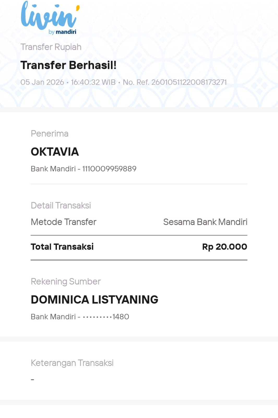This screenshot has width=278, height=418.
Task: Click the recipient account number 1110009959889
Action: click(109, 169)
